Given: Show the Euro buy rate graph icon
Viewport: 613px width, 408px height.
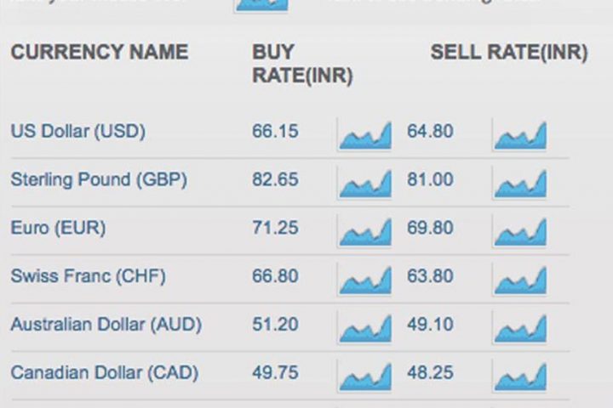Looking at the screenshot, I should click(364, 231).
